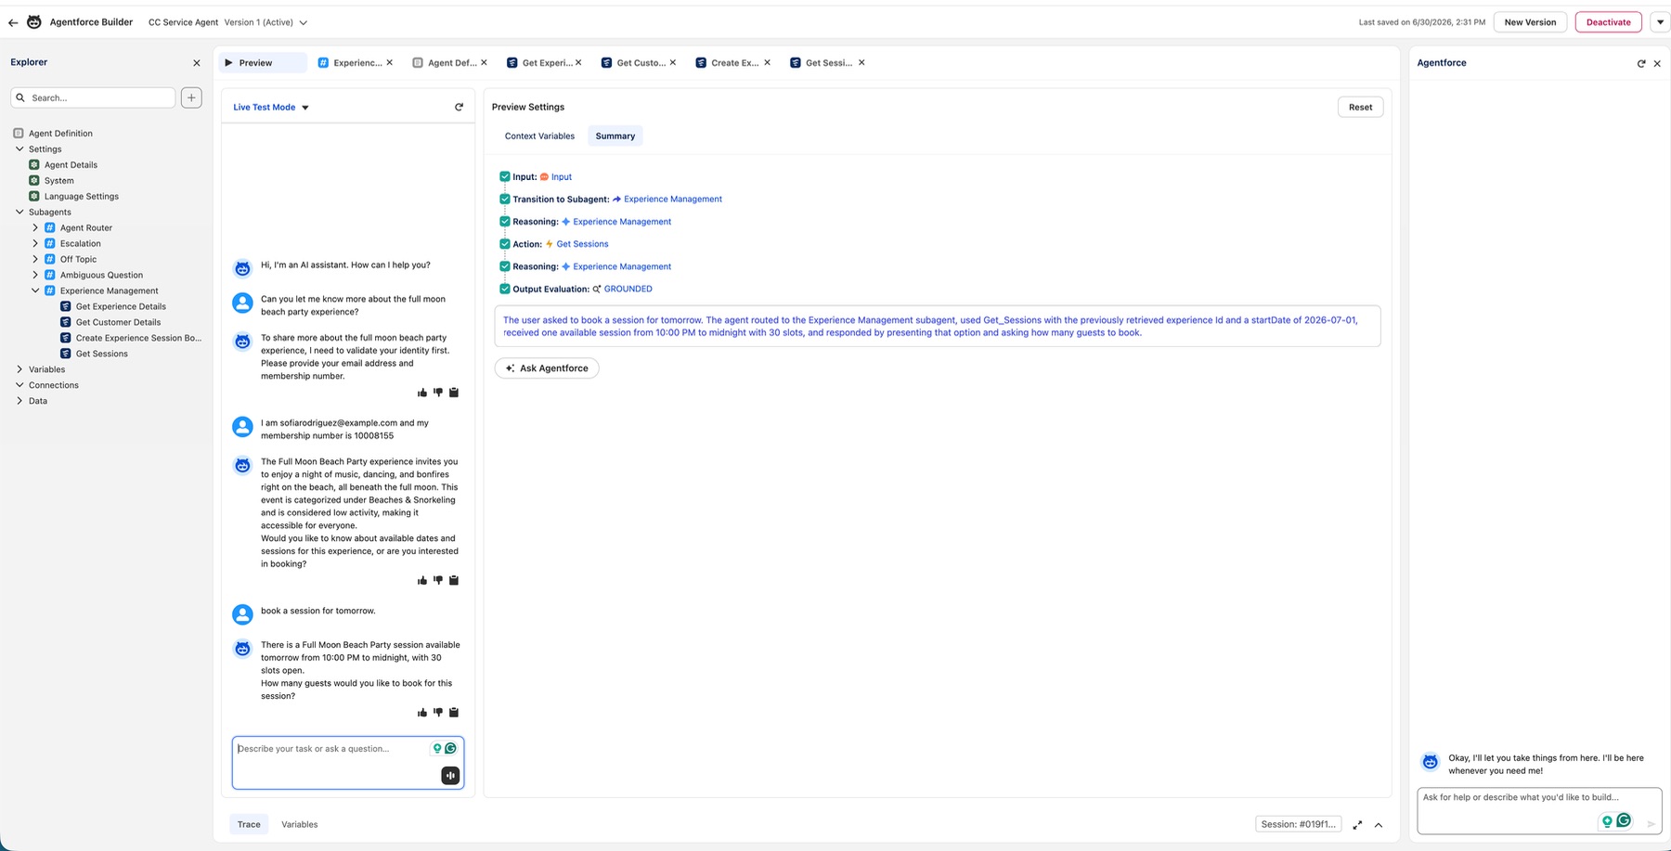Click the refresh conversation icon in preview
Screen dimensions: 1671x851
[x=459, y=107]
